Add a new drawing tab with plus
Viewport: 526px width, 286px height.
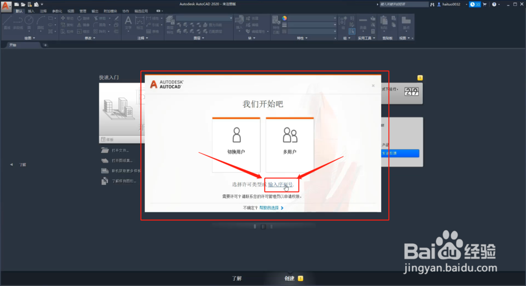tap(45, 45)
